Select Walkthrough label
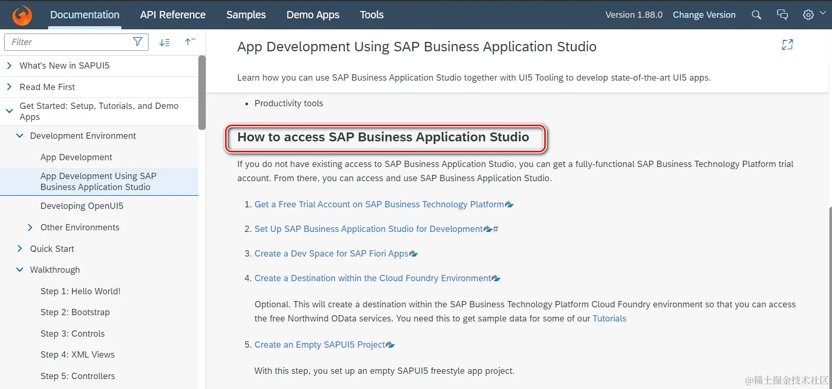832x389 pixels. pos(55,270)
